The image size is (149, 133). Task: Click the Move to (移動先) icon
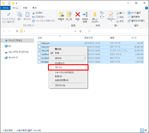pos(61,15)
